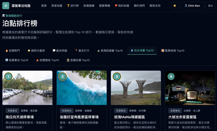Open the 旭海MaNa瑪娜園區 coastal photo

click(136, 88)
